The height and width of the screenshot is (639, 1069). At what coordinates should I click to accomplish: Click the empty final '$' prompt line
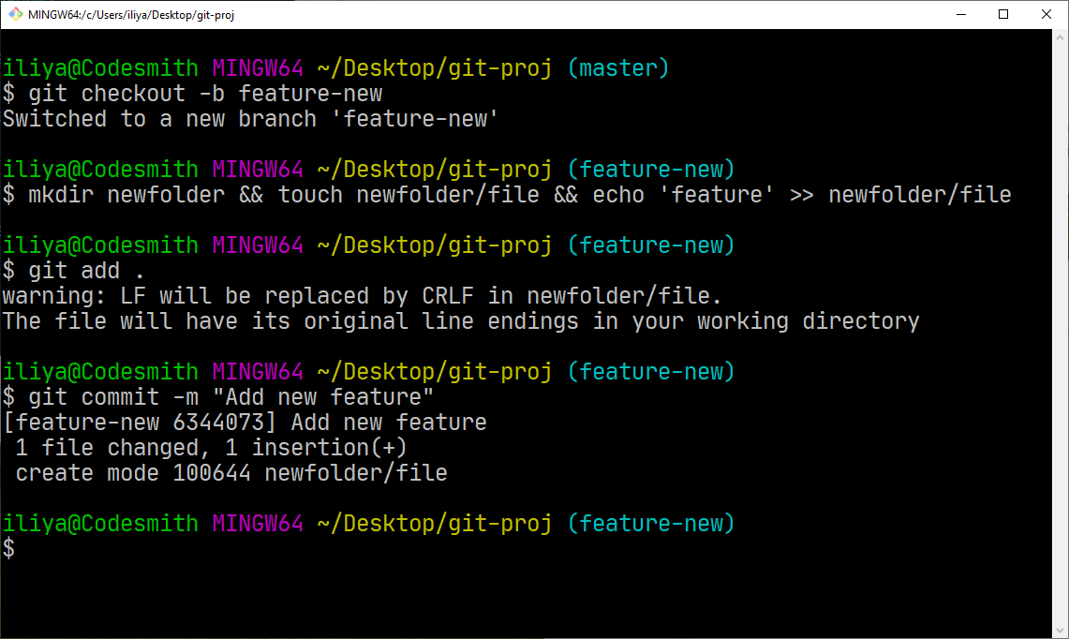coord(8,548)
